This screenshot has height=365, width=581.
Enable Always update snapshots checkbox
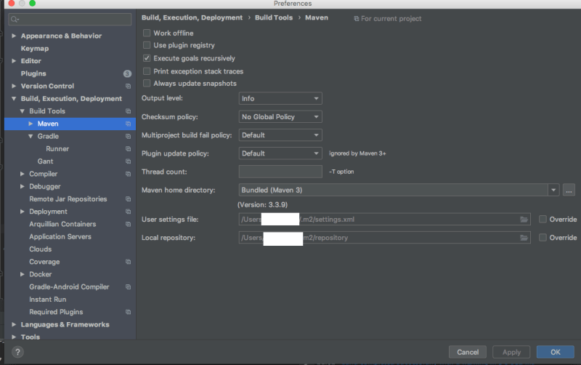(147, 84)
